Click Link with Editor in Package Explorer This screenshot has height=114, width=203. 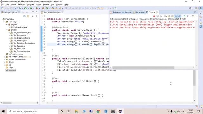click(x=28, y=16)
